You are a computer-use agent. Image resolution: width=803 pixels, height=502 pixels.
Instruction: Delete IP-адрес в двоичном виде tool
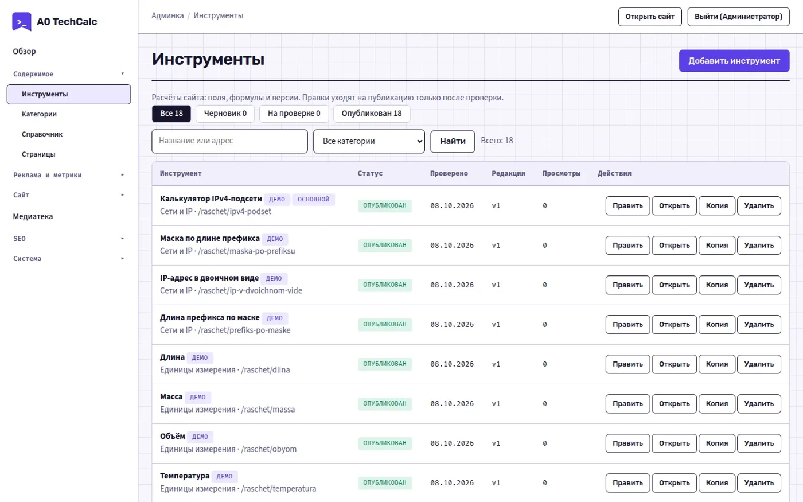759,285
